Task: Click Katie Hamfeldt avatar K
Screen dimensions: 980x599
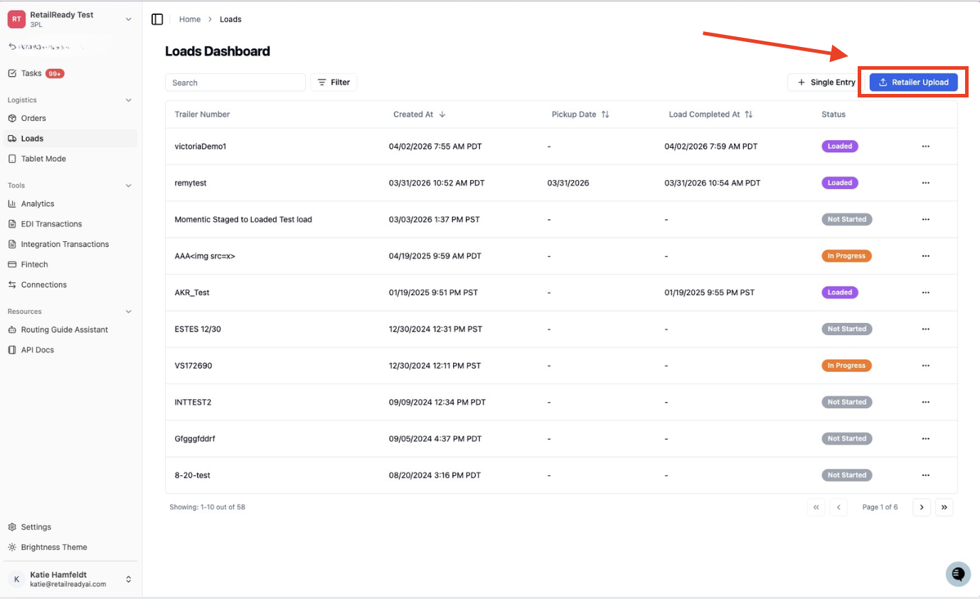Action: 16,579
